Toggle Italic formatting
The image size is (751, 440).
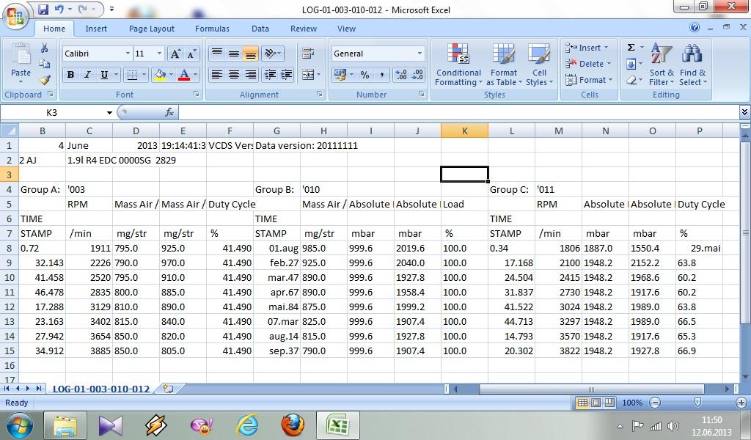[87, 75]
